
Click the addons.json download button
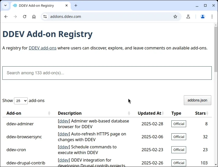pos(197,100)
